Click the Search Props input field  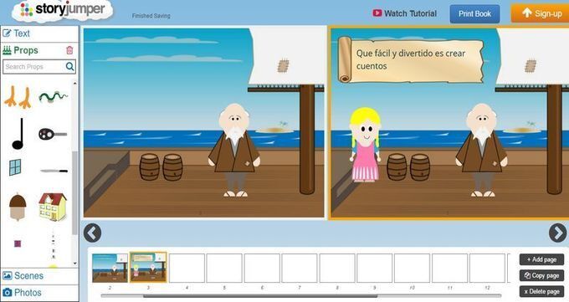coord(34,67)
